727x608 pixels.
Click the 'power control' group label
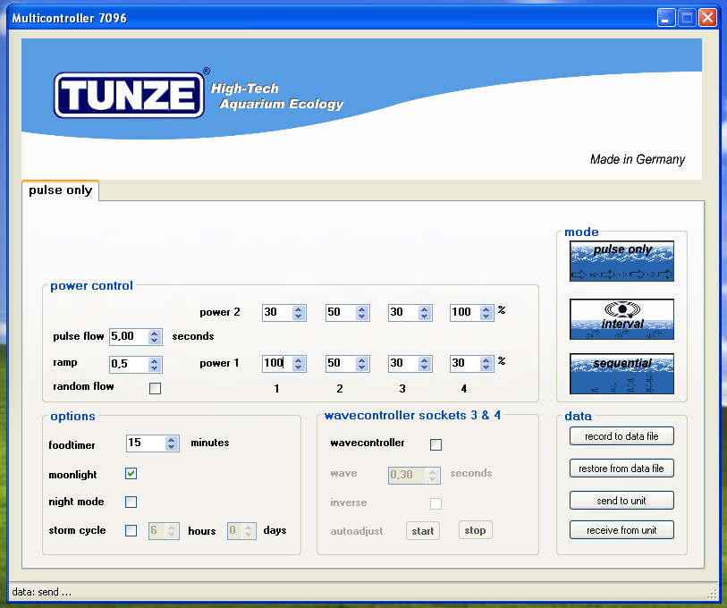tap(91, 286)
